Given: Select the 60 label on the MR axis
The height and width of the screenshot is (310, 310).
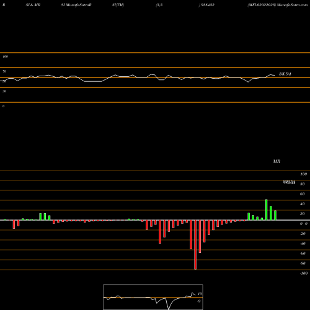Looking at the screenshot, I should [x=303, y=194].
